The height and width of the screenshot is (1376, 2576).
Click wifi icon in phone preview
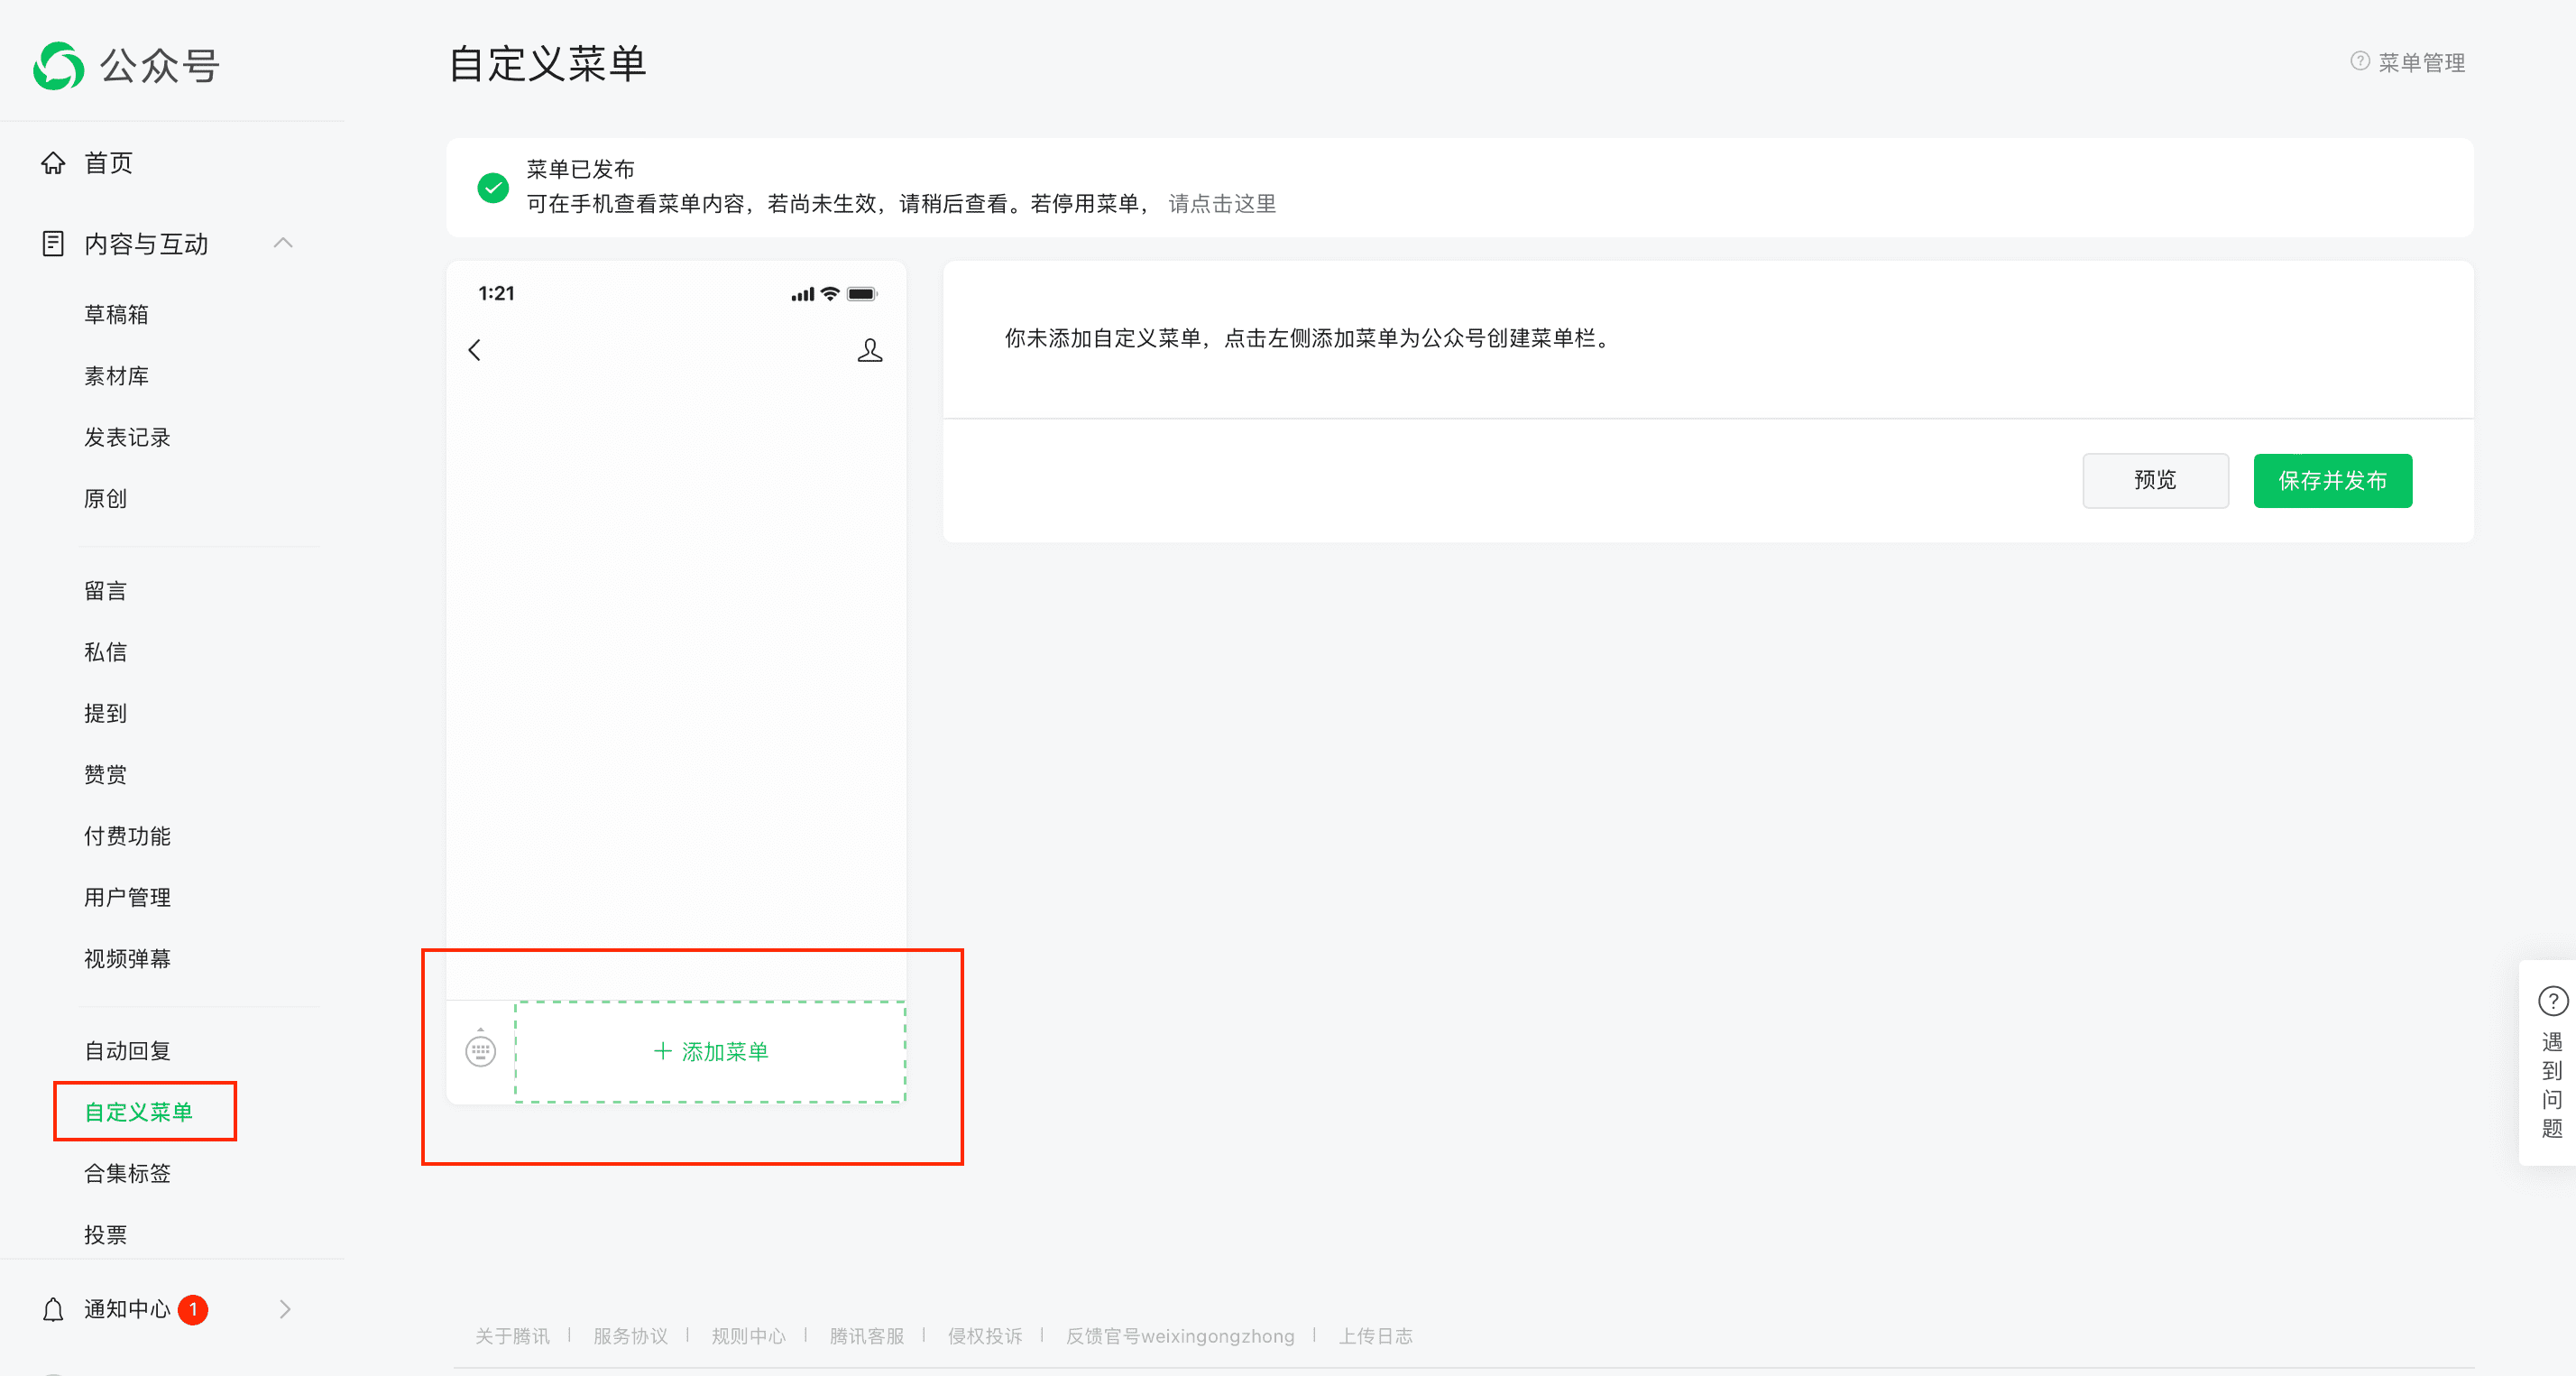pyautogui.click(x=830, y=293)
